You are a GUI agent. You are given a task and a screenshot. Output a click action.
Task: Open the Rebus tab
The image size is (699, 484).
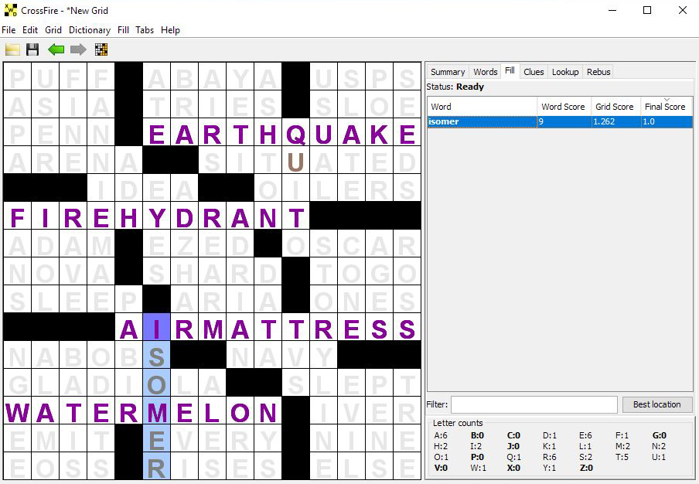point(598,72)
